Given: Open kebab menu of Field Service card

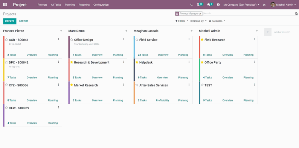Looking at the screenshot, I should (x=189, y=39).
